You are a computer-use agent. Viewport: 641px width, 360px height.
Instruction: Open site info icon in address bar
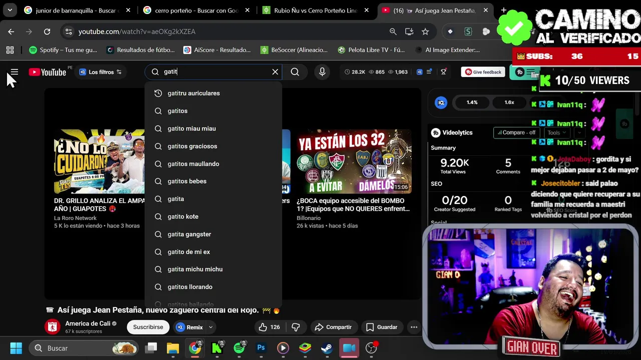pos(69,31)
